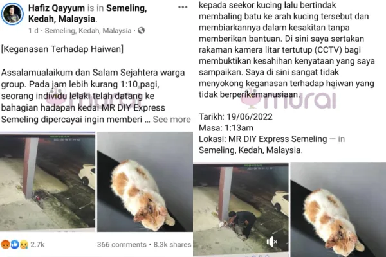Open the Semeling, Kedah, Malaysia location in header
The image size is (386, 257).
click(87, 13)
